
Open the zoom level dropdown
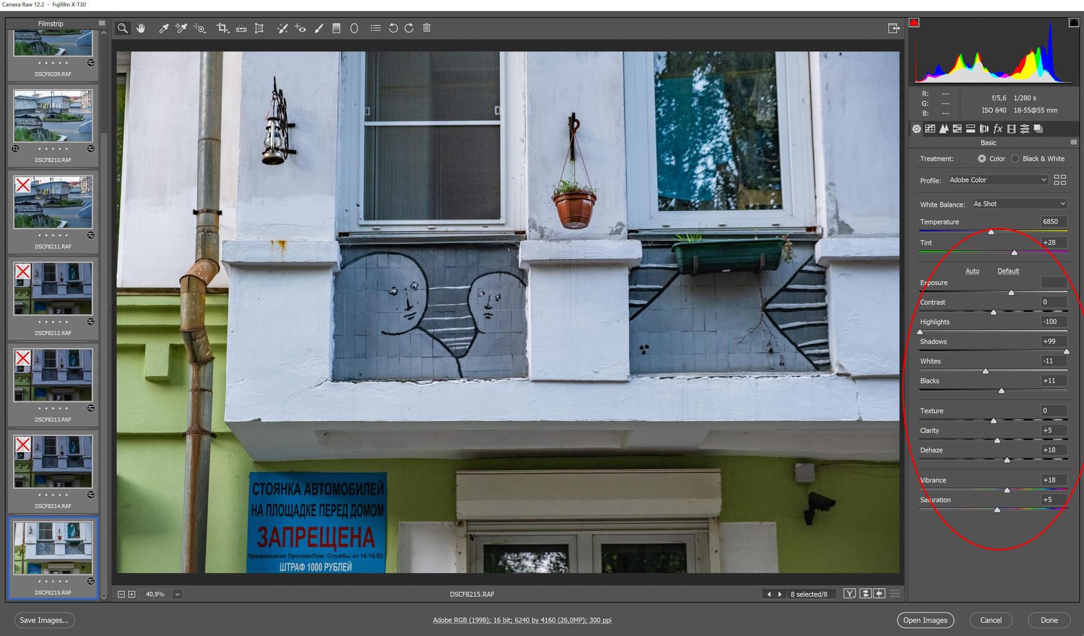pyautogui.click(x=177, y=594)
